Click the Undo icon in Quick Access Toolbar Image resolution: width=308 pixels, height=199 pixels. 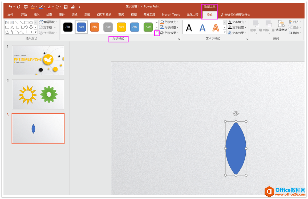click(x=10, y=7)
